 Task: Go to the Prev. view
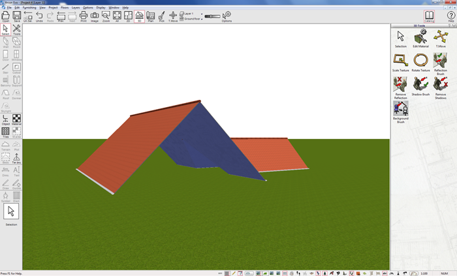point(61,16)
